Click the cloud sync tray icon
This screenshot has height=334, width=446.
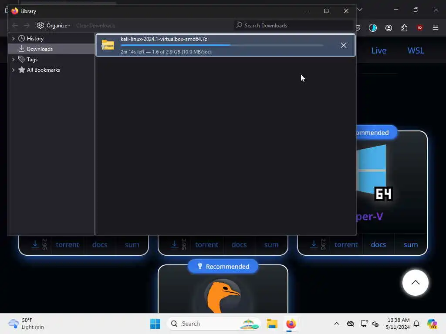[351, 324]
